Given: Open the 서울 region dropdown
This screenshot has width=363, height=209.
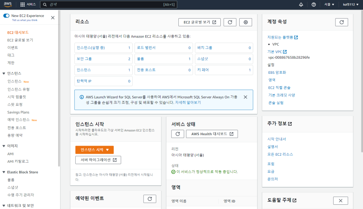Looking at the screenshot, I should [x=329, y=4].
